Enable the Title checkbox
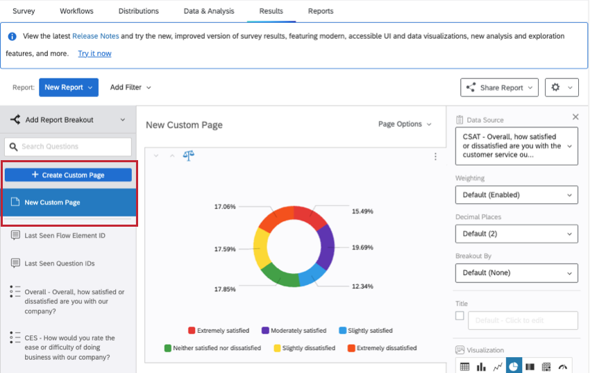This screenshot has height=373, width=590. tap(460, 315)
